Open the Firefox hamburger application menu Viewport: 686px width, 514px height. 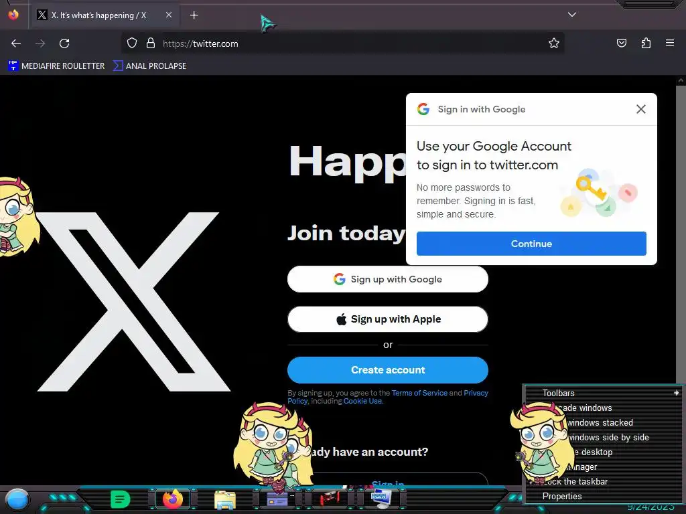(669, 44)
